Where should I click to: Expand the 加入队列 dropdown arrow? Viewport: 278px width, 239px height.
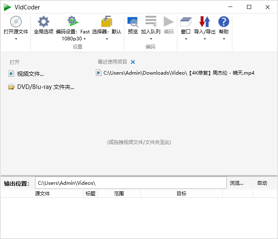pos(151,39)
